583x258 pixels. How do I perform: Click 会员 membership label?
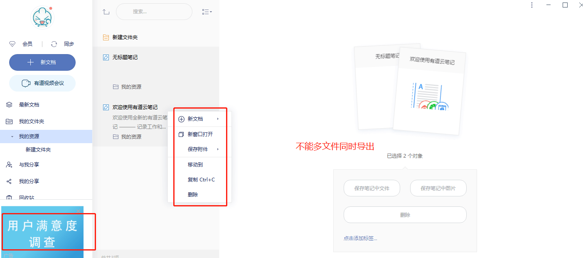(27, 44)
